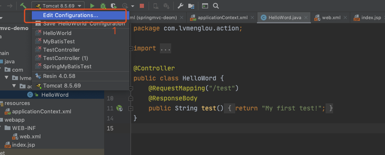Screen dimensions: 385x155
Task: Select the MyBatisTest run configuration
Action: point(80,41)
